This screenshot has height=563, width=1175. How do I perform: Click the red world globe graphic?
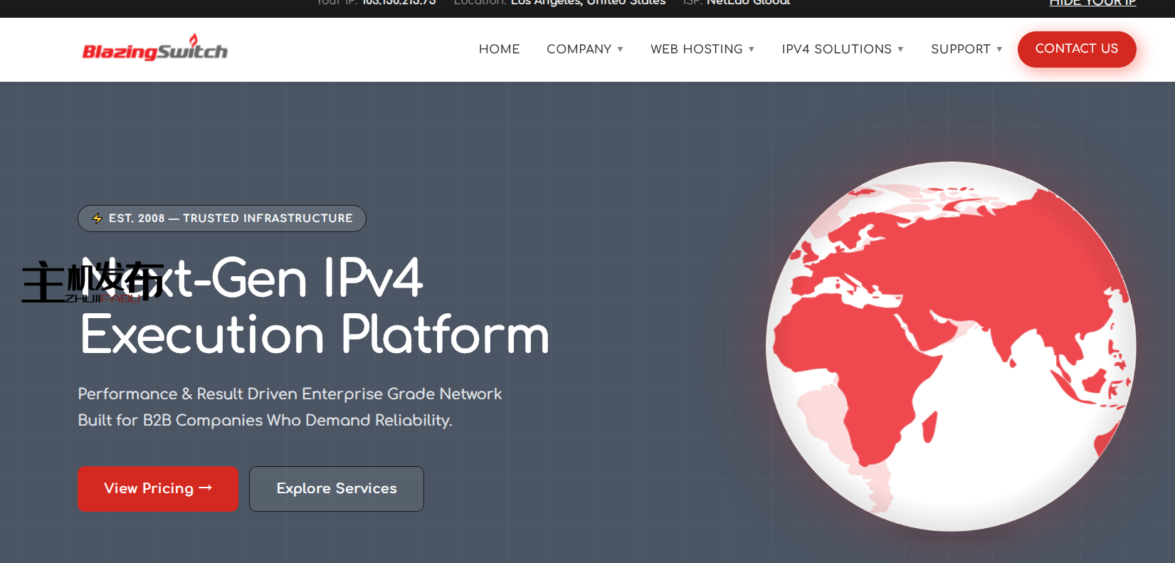[950, 347]
